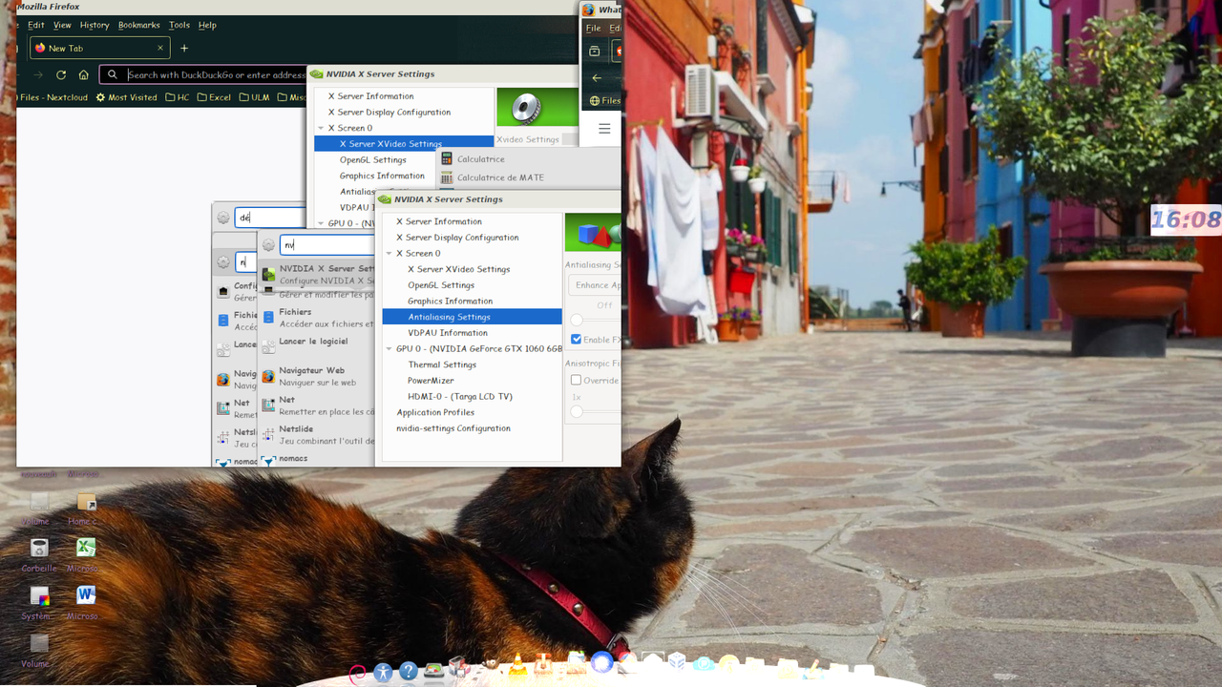
Task: Collapse X Screen 0 in front NVIDIA window
Action: point(389,254)
